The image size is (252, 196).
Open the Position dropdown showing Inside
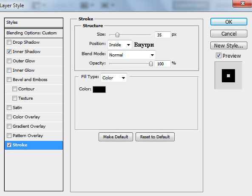120,45
